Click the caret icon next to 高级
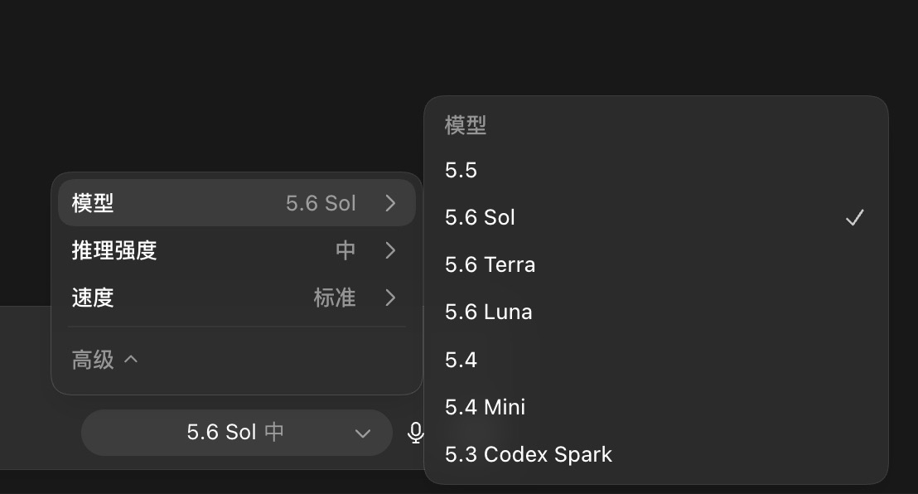Viewport: 918px width, 494px height. 131,359
